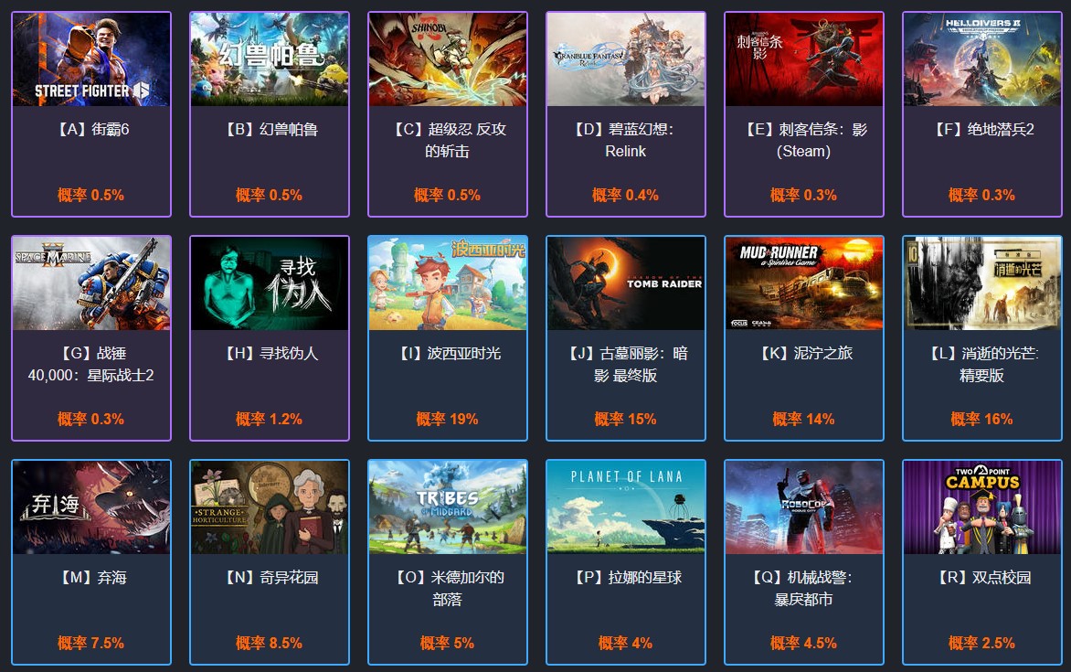Click the 【E】刺客信条：影 (Steam) title
This screenshot has width=1071, height=672.
tap(804, 140)
